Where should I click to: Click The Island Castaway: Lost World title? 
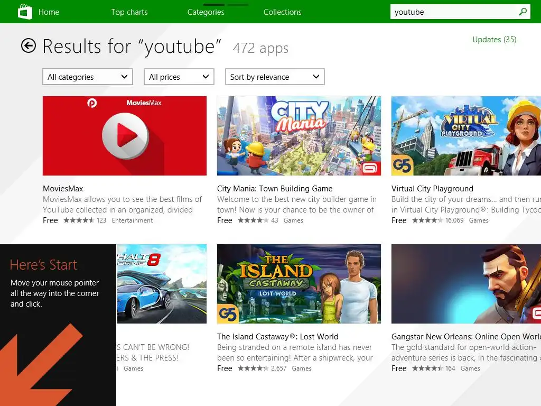click(x=278, y=337)
